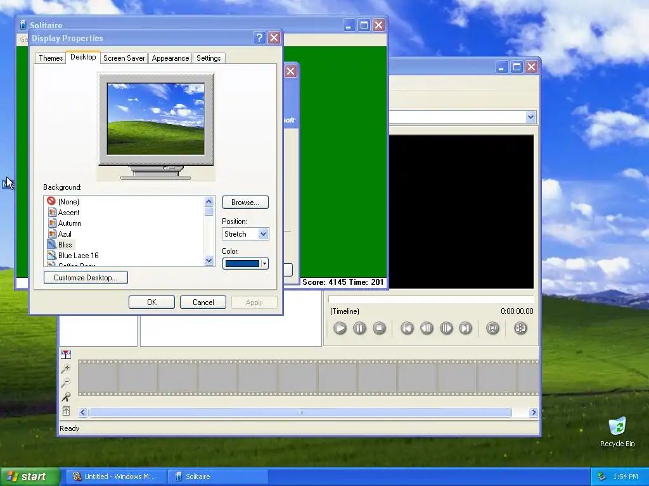Select Blue Lace 16 background
Screen dimensions: 649x486
(x=73, y=256)
